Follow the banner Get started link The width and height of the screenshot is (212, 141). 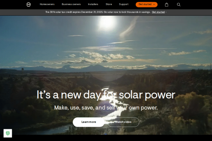[x=158, y=12]
